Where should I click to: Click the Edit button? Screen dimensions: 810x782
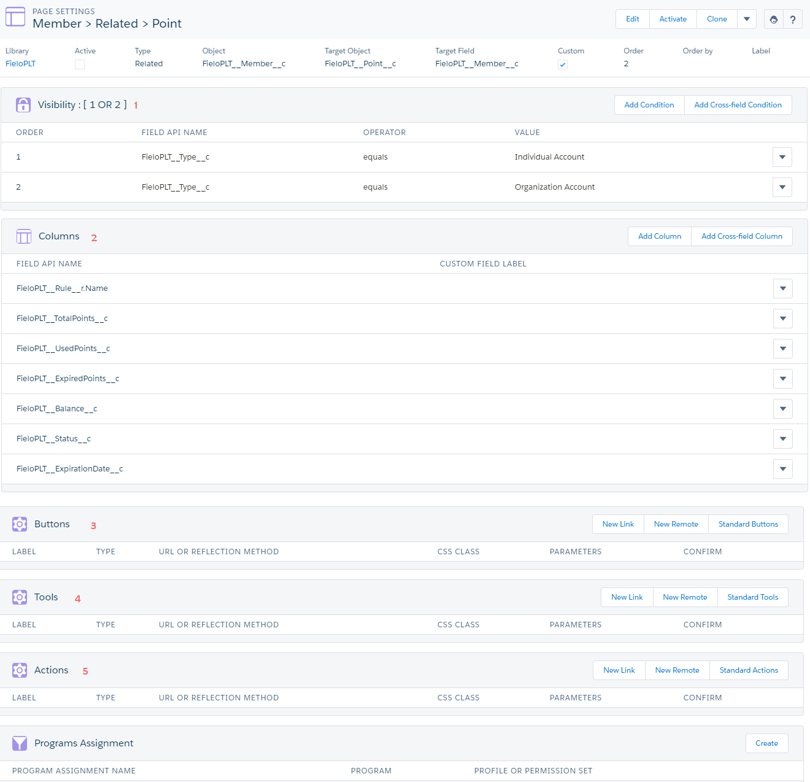(633, 19)
